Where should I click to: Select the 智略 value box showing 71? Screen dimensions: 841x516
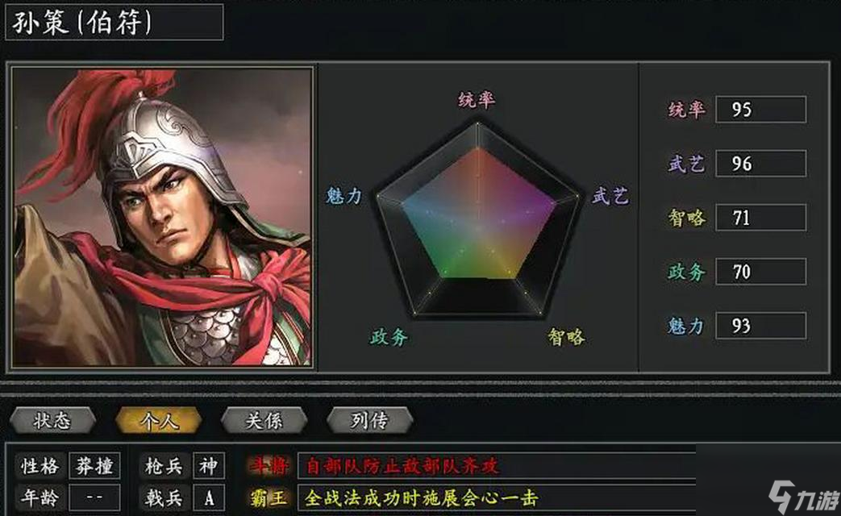pos(760,217)
